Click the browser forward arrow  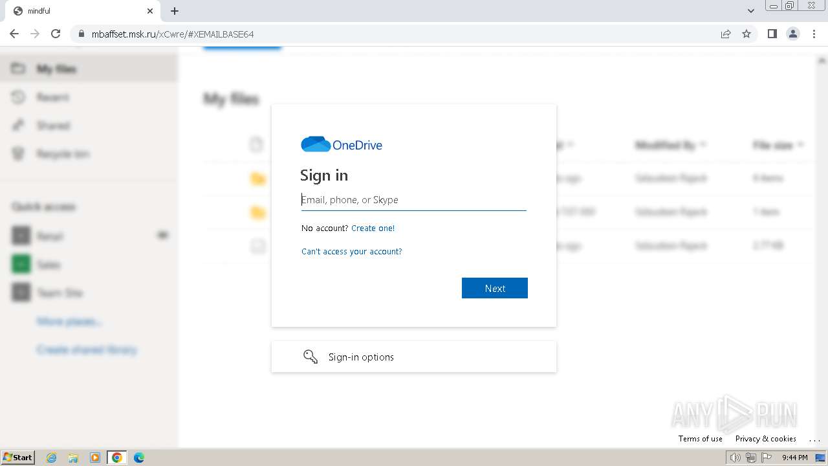coord(35,34)
